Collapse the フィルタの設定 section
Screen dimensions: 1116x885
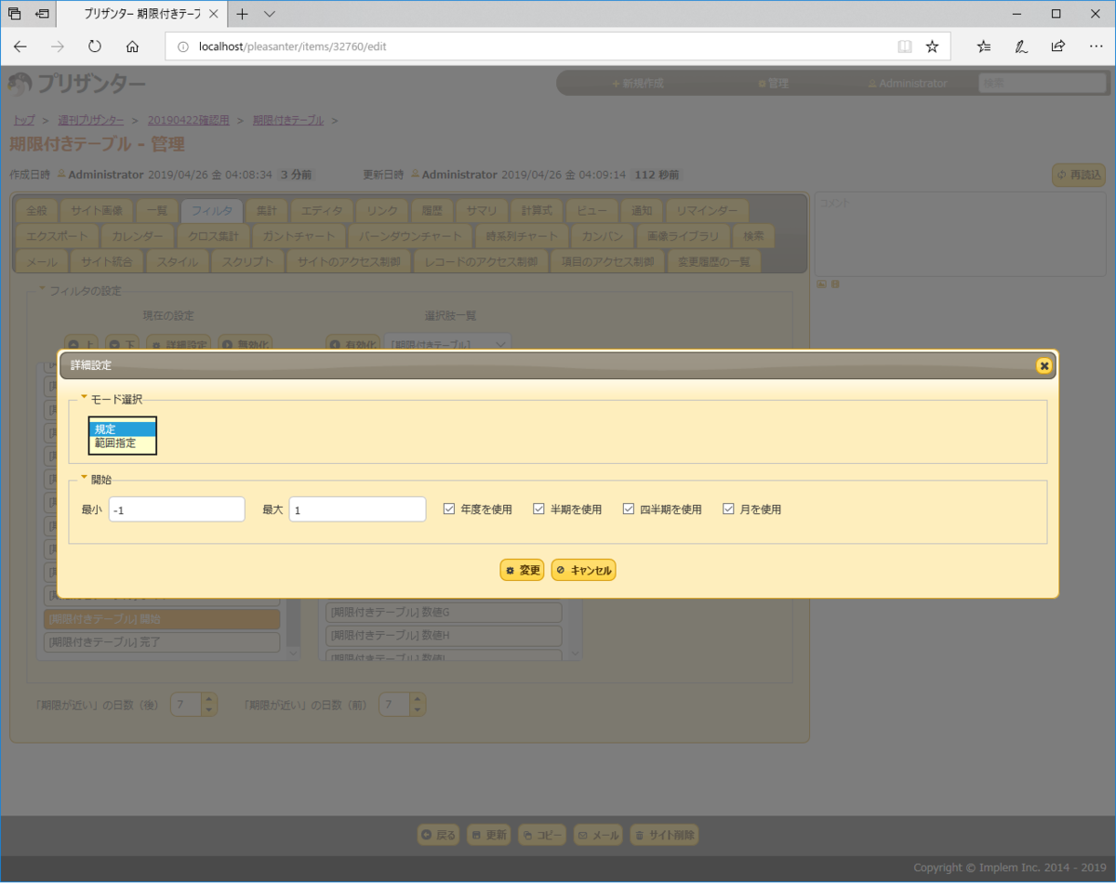pyautogui.click(x=41, y=289)
